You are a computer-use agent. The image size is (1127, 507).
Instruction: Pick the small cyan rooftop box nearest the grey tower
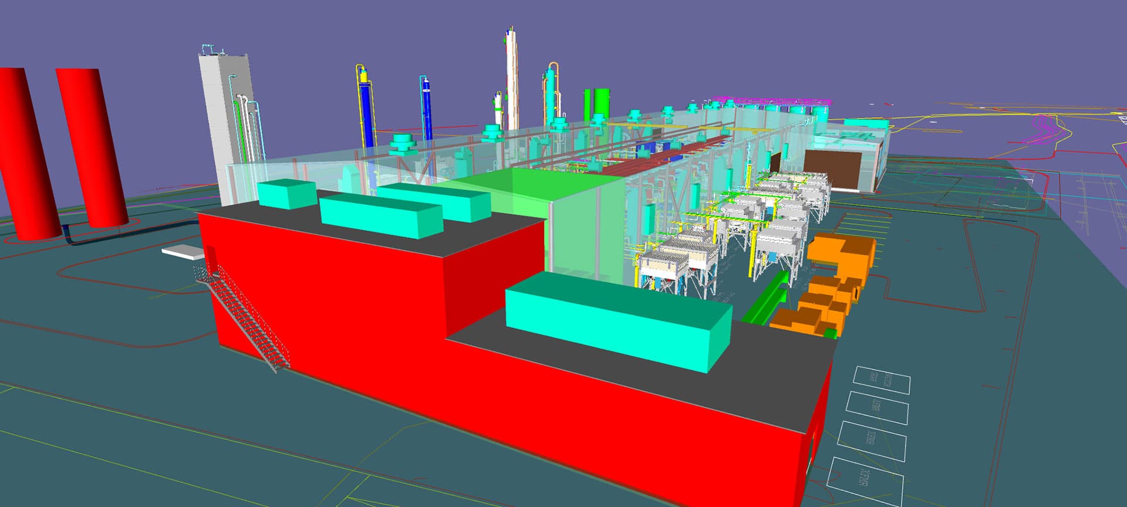coord(286,194)
